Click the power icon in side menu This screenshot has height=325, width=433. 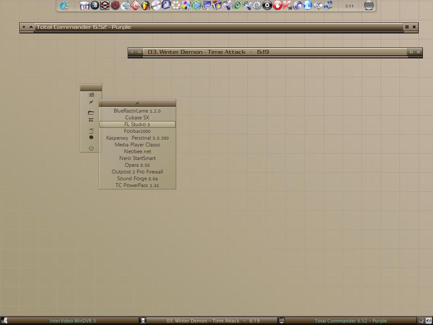[91, 148]
